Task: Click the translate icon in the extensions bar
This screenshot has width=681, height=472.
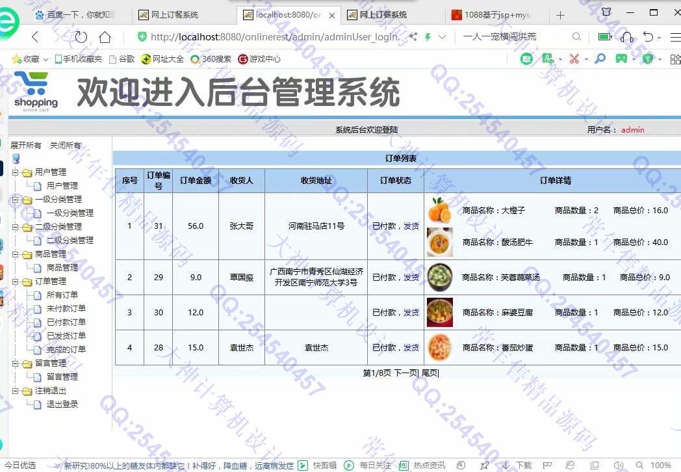Action: pyautogui.click(x=548, y=59)
